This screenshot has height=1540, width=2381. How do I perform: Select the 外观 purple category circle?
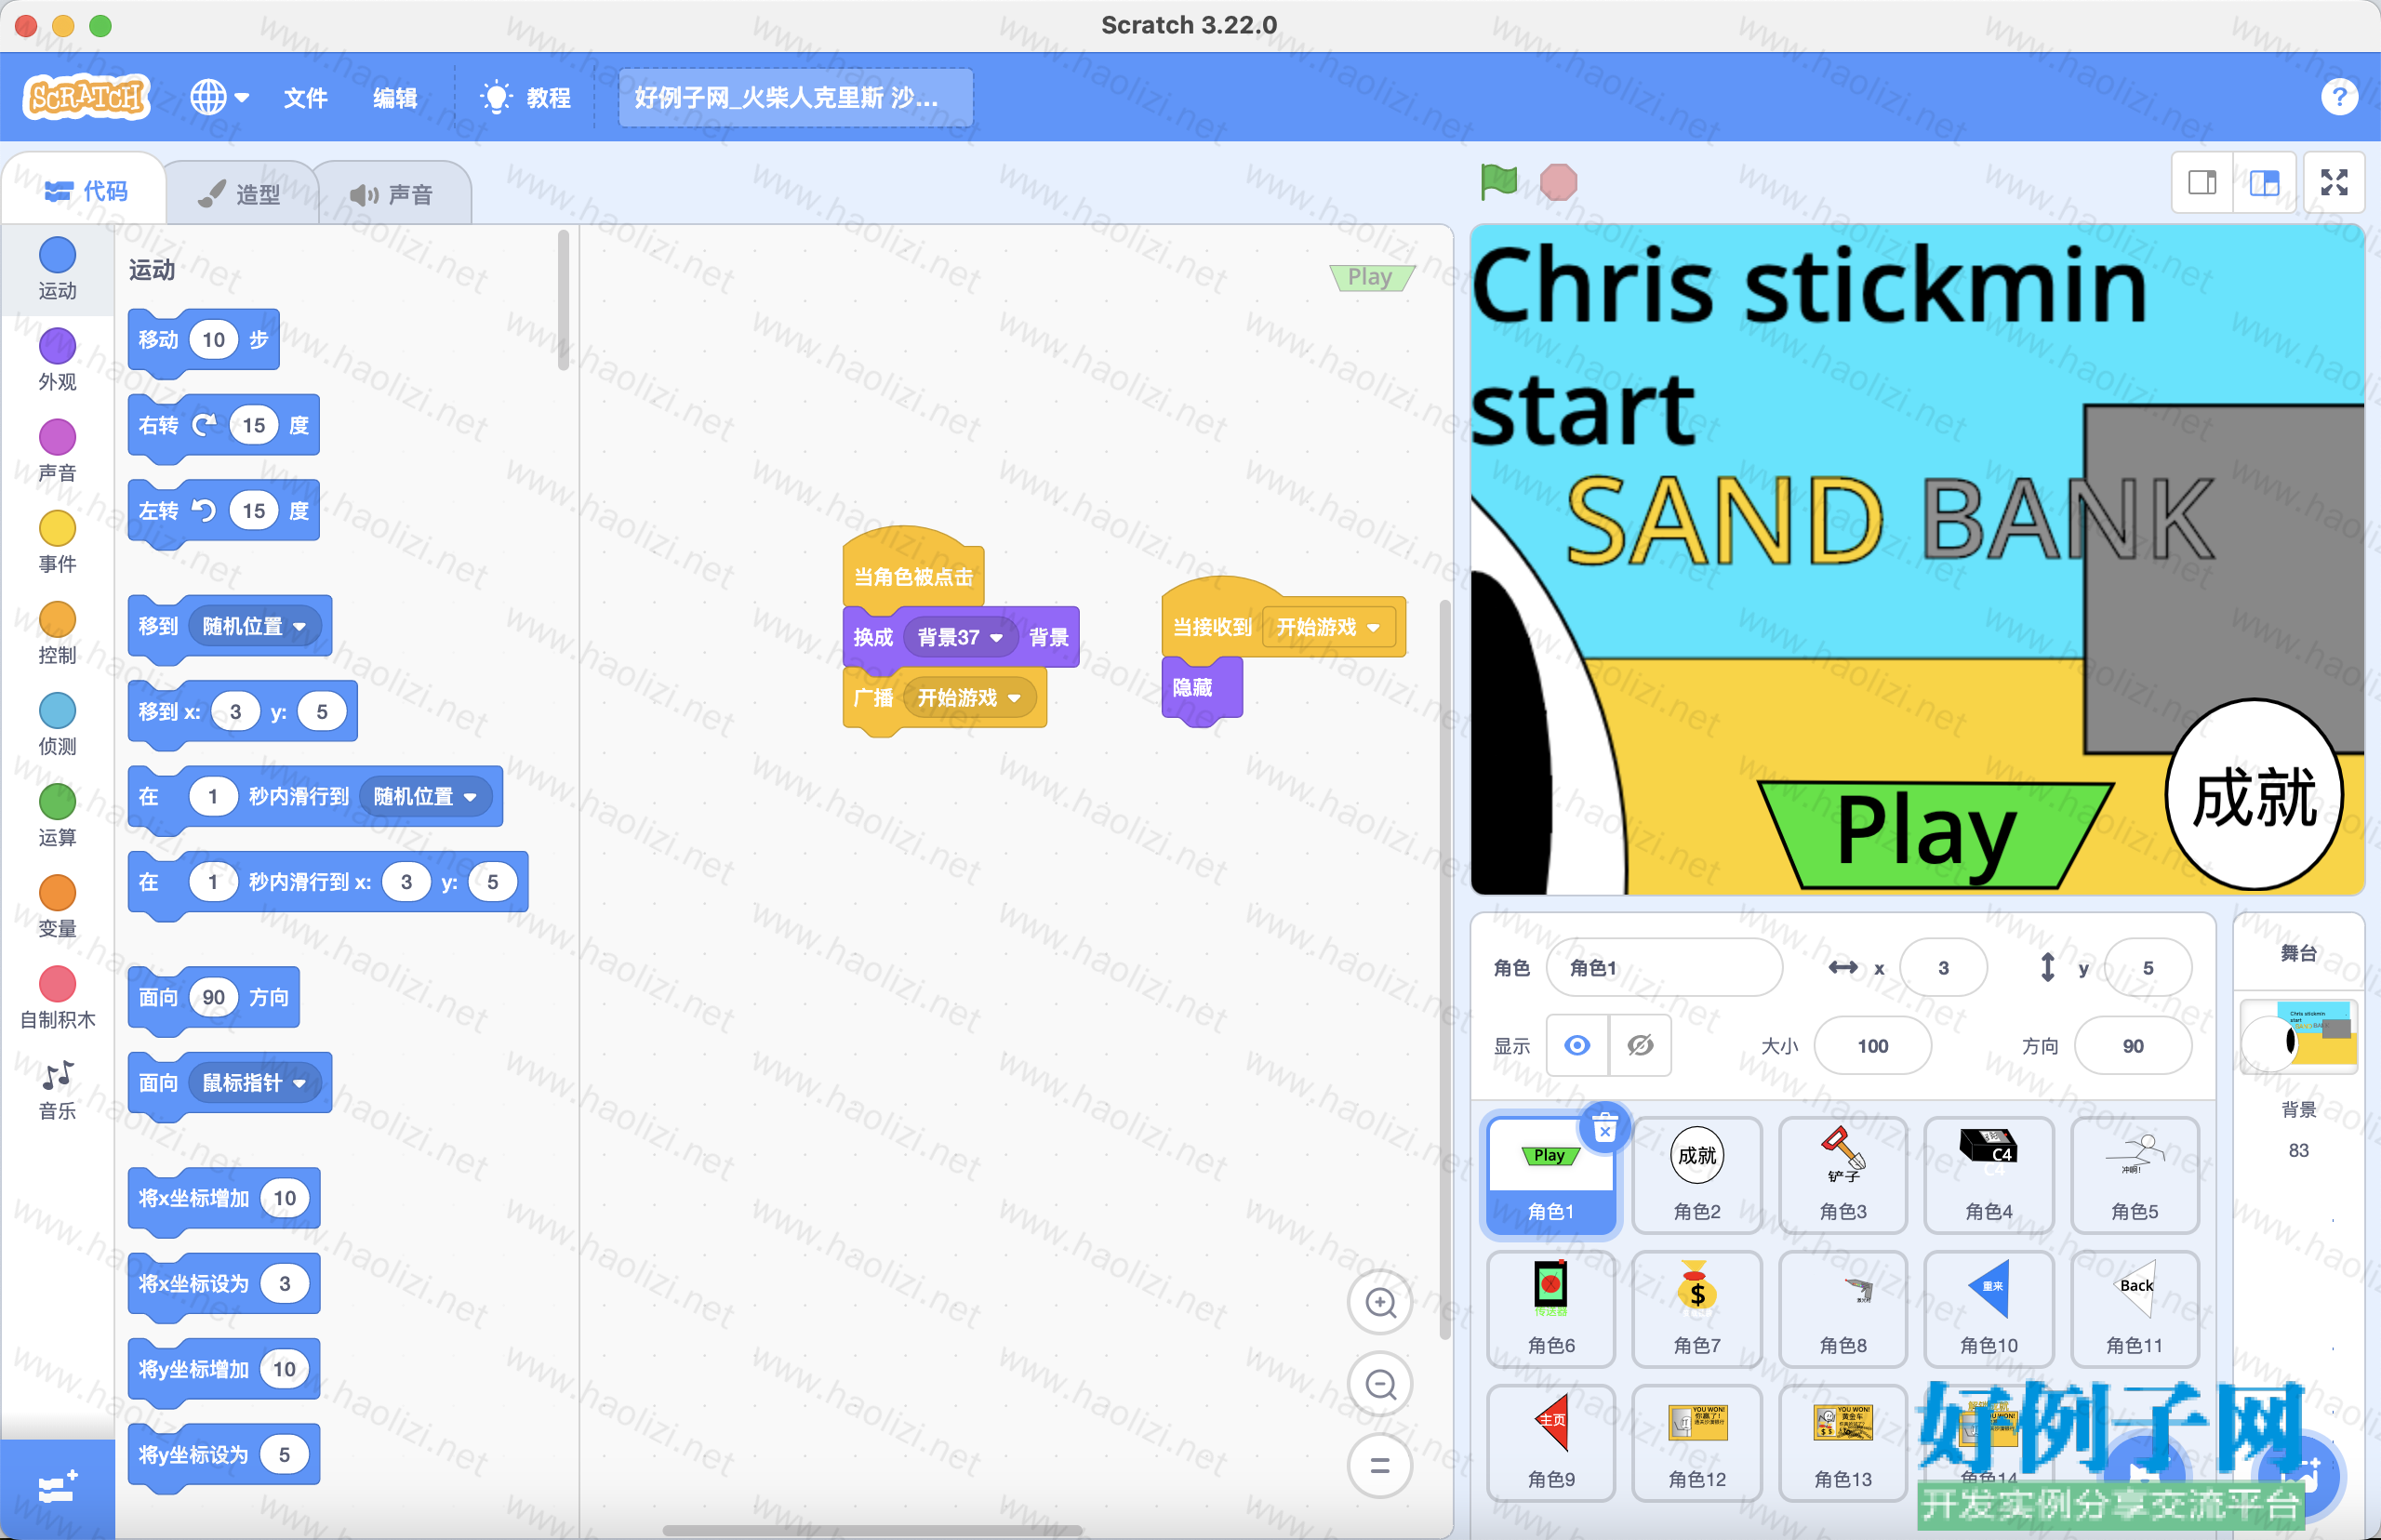(57, 346)
